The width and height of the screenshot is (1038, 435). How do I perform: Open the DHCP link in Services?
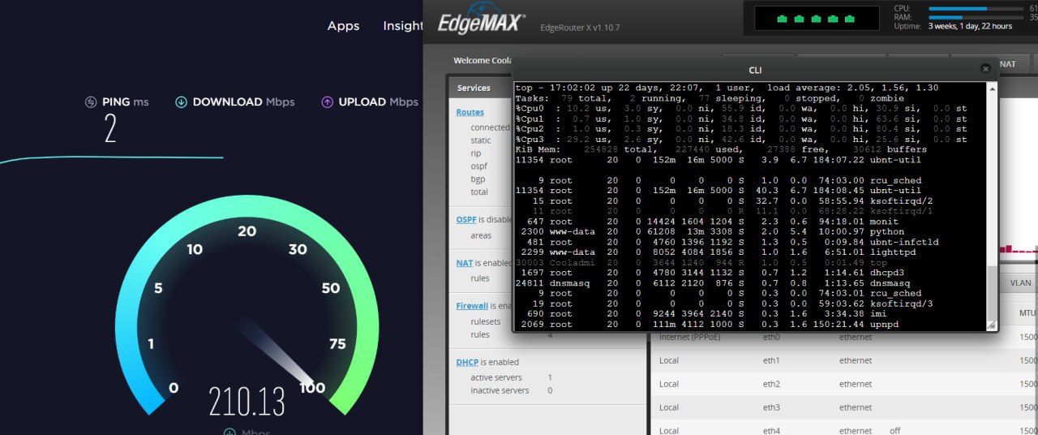click(x=466, y=362)
